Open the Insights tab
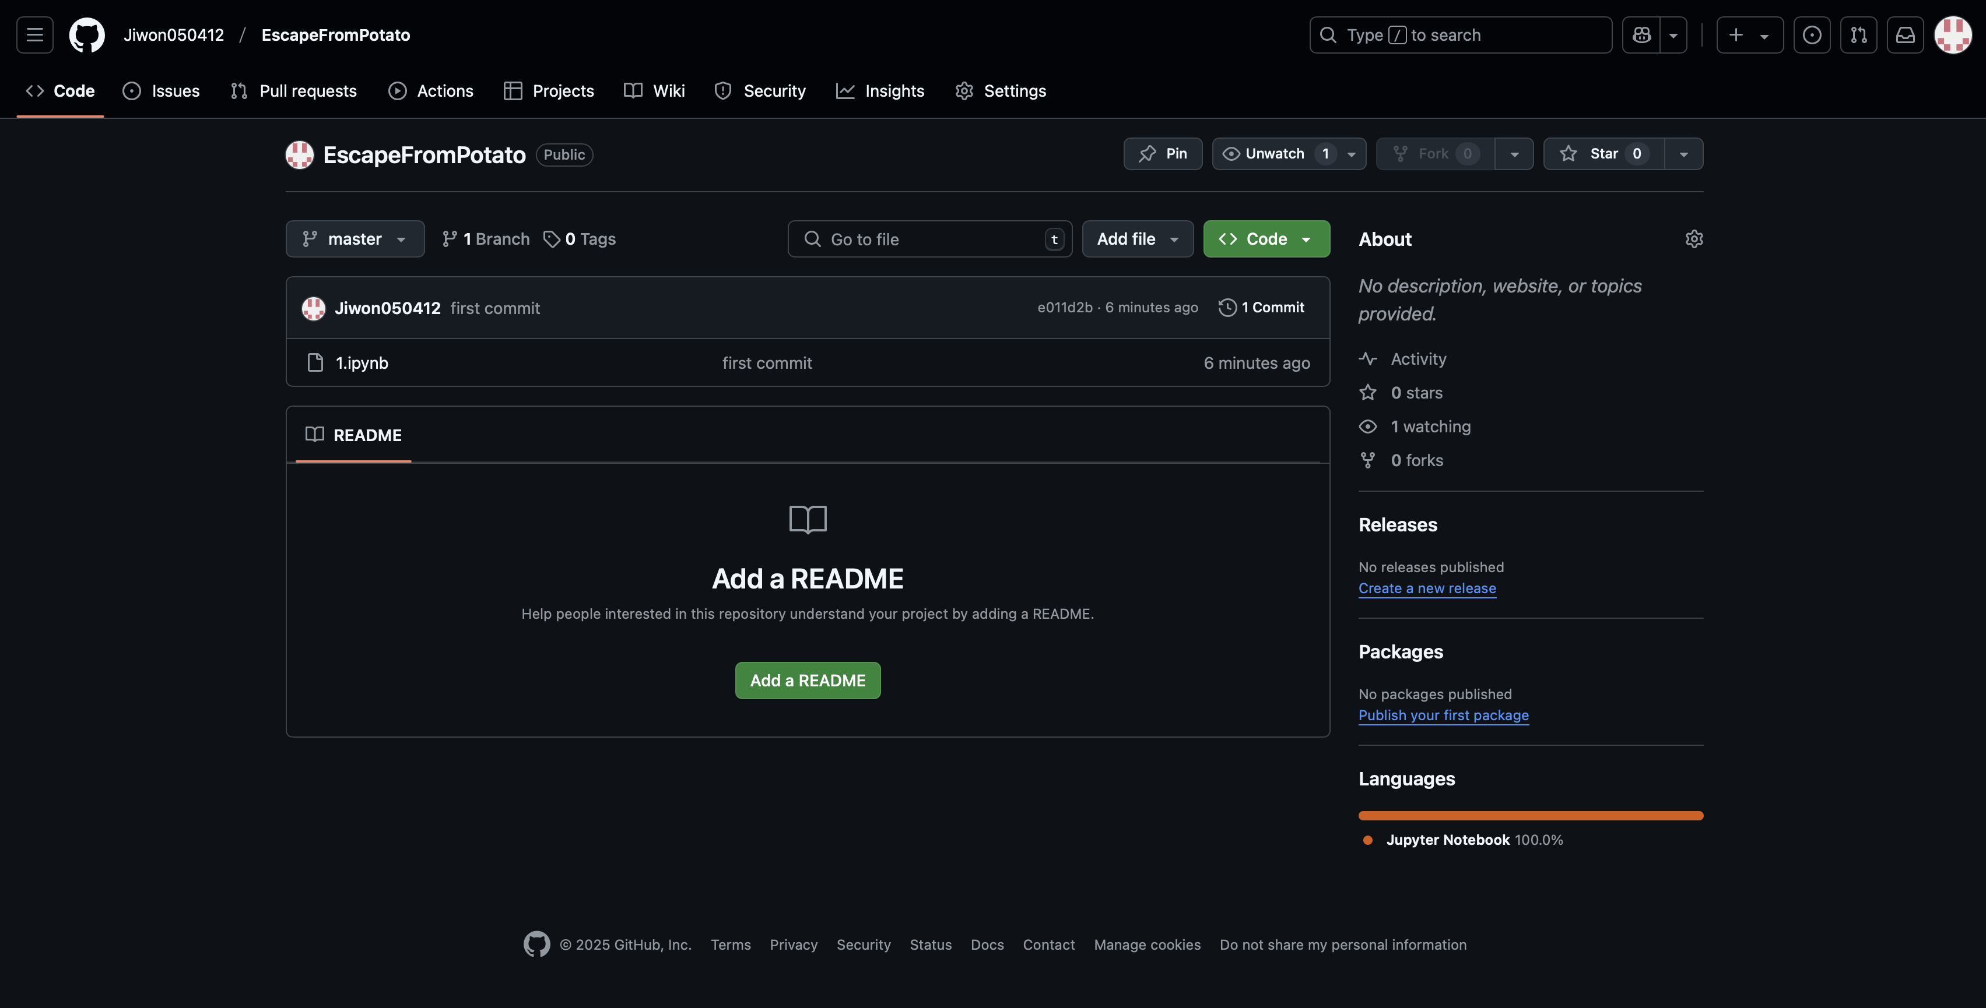Viewport: 1986px width, 1008px height. coord(880,91)
